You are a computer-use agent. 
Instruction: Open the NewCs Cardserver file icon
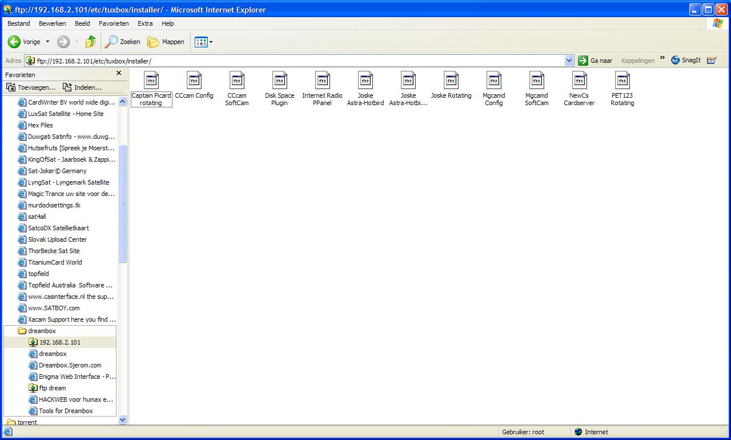pyautogui.click(x=579, y=81)
